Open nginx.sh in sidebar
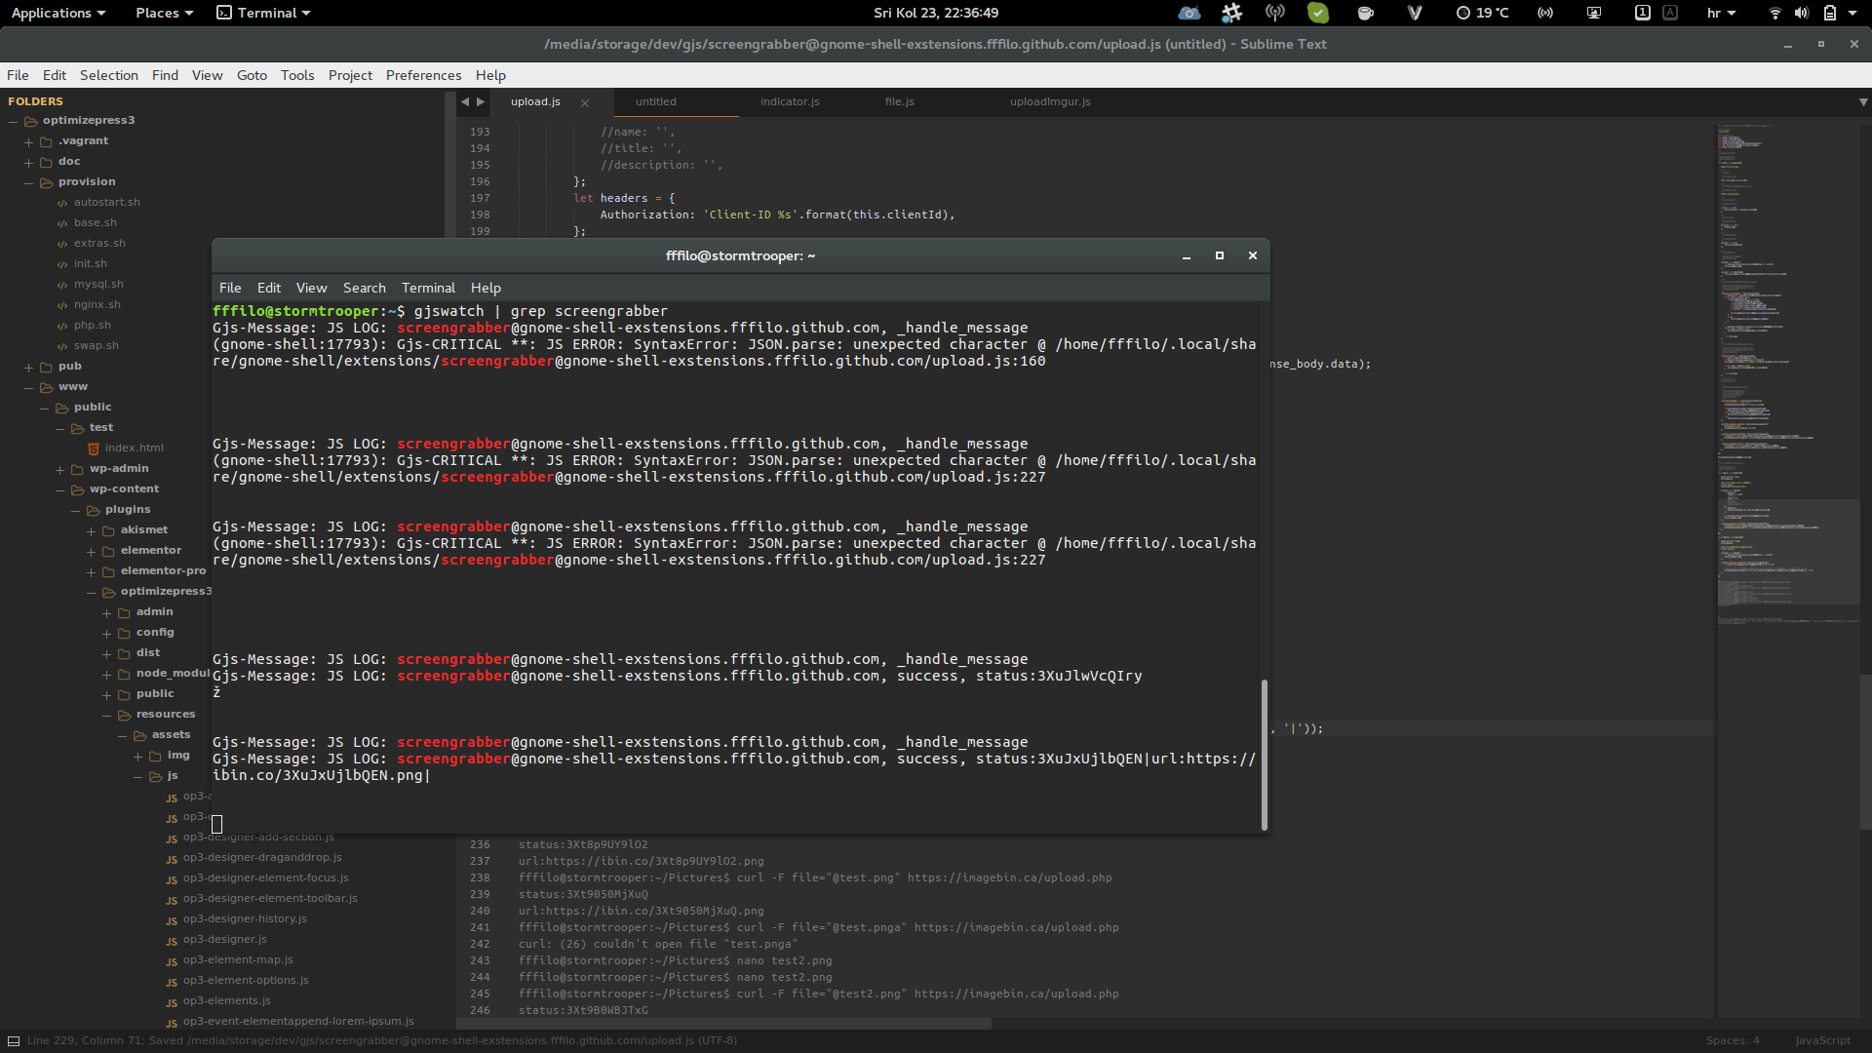Viewport: 1872px width, 1053px height. point(97,304)
